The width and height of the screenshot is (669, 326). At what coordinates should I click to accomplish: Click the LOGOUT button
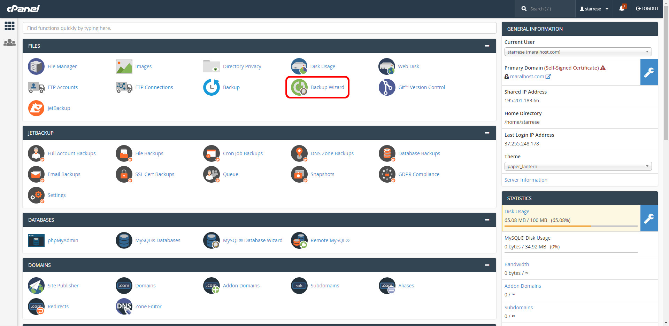(x=647, y=9)
